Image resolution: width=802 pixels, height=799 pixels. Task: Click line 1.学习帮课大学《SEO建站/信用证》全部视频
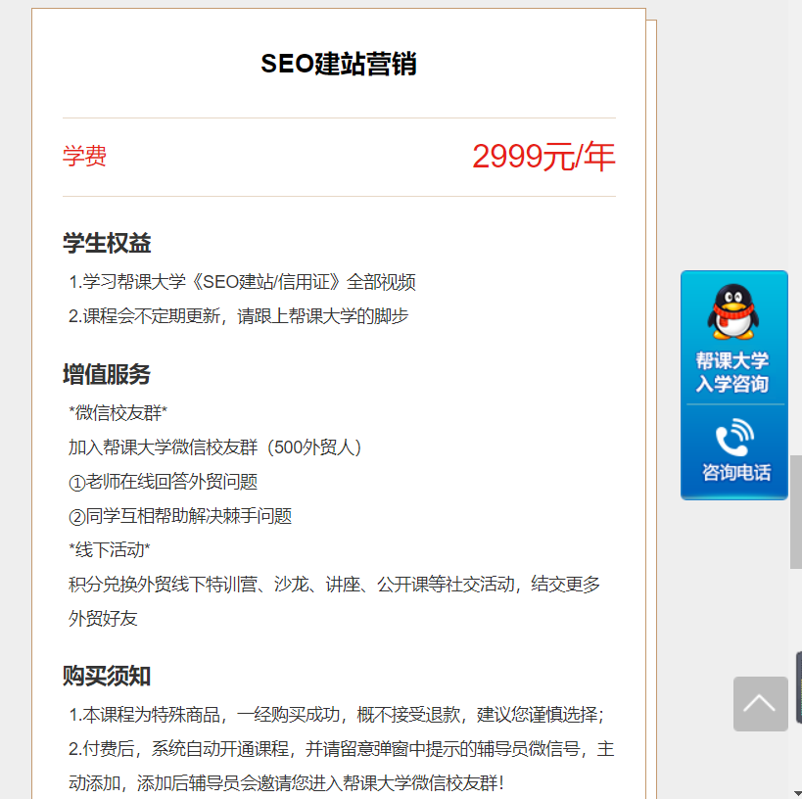pos(242,282)
